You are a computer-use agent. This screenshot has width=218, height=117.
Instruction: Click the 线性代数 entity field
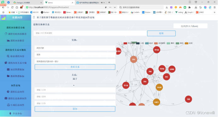(75, 48)
